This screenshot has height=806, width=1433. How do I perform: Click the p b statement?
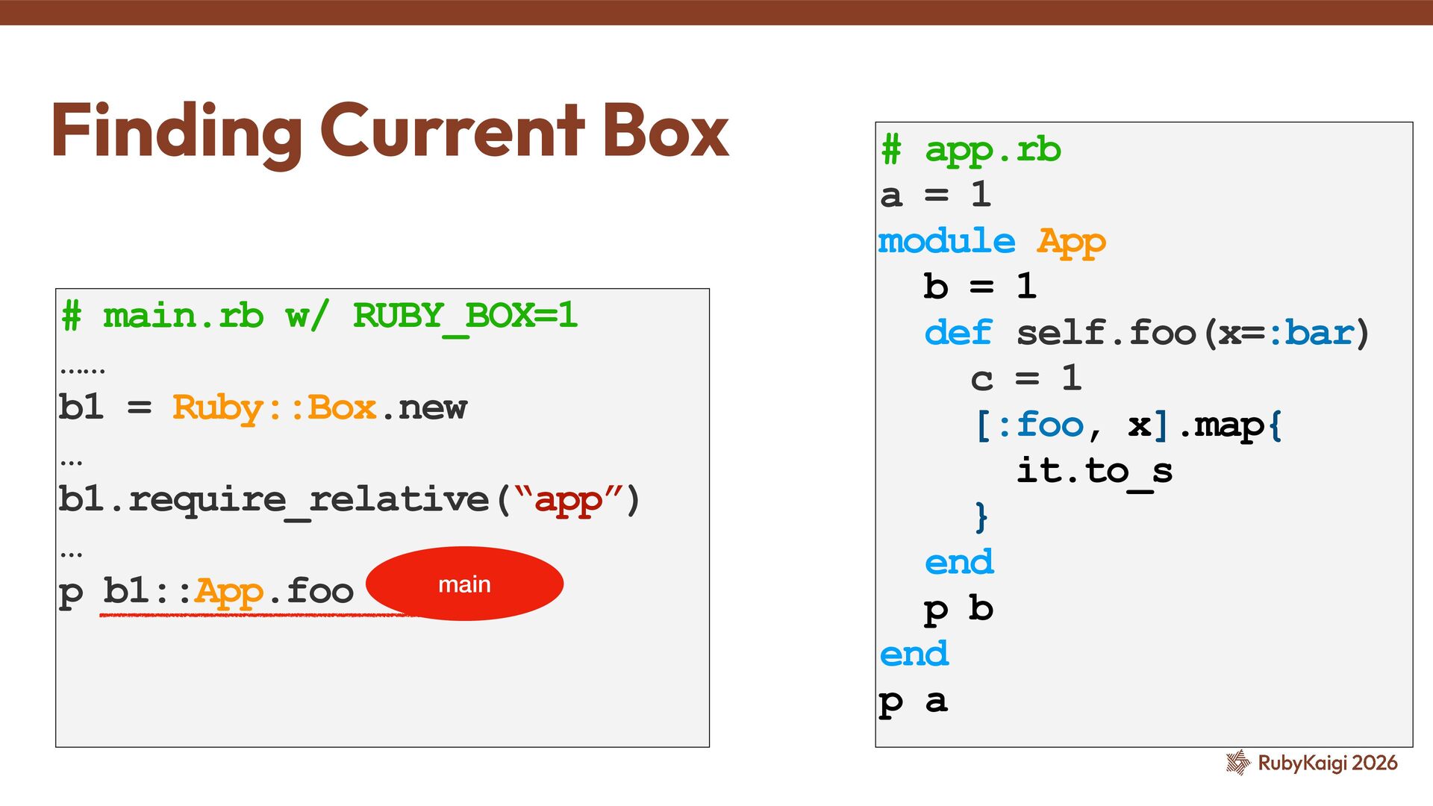pos(958,609)
